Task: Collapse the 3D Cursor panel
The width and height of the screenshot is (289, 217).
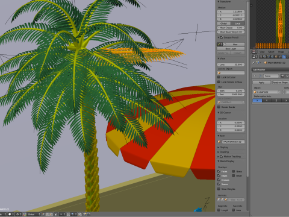Action: [x=219, y=113]
